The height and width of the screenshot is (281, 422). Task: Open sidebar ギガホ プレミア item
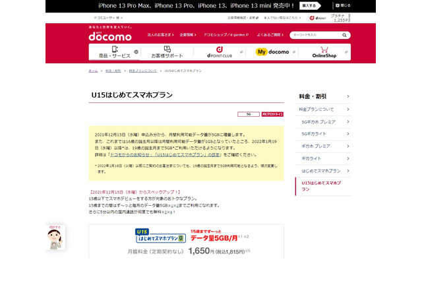pyautogui.click(x=323, y=146)
